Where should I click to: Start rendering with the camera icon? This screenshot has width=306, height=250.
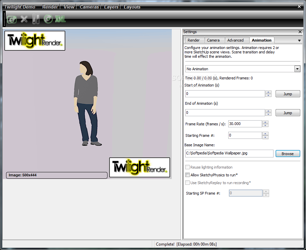pos(12,19)
